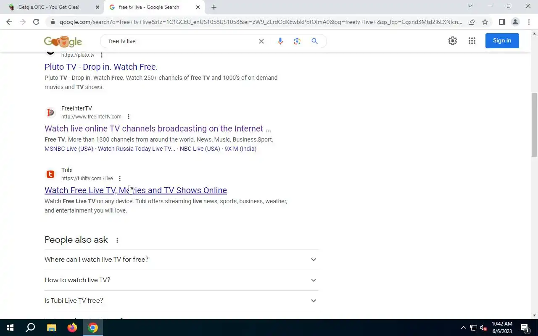Expand How to watch live TV? question

coord(182,280)
